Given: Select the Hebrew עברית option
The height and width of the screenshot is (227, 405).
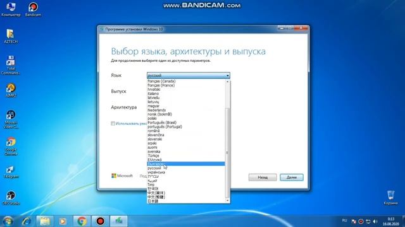Looking at the screenshot, I should coord(186,177).
